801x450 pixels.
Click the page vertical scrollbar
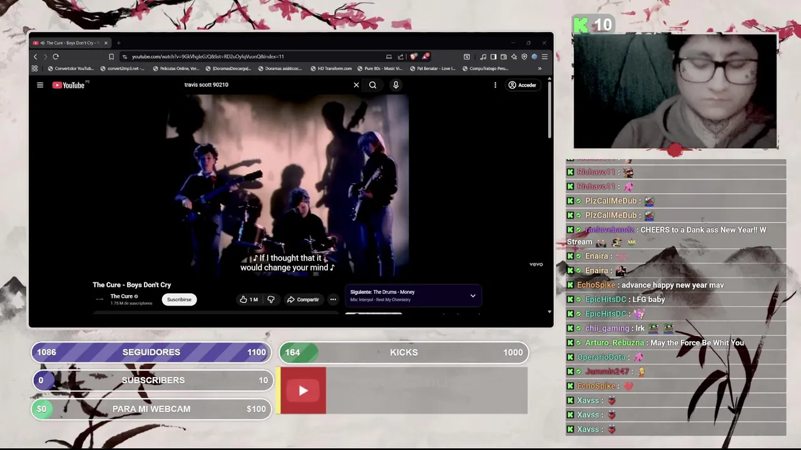click(x=549, y=109)
